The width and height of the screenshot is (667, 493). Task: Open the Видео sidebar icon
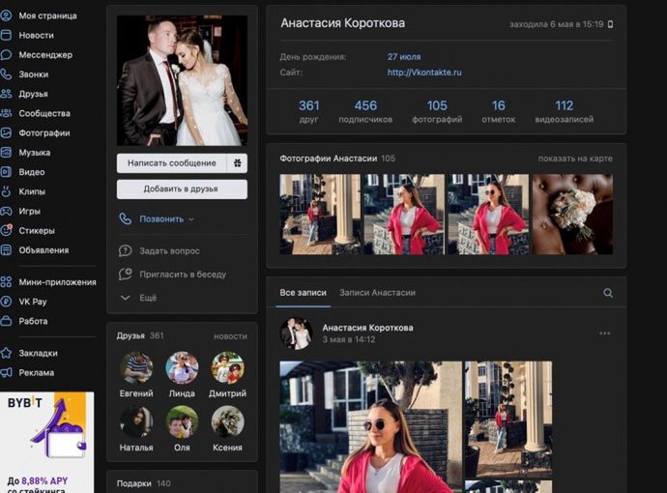6,172
